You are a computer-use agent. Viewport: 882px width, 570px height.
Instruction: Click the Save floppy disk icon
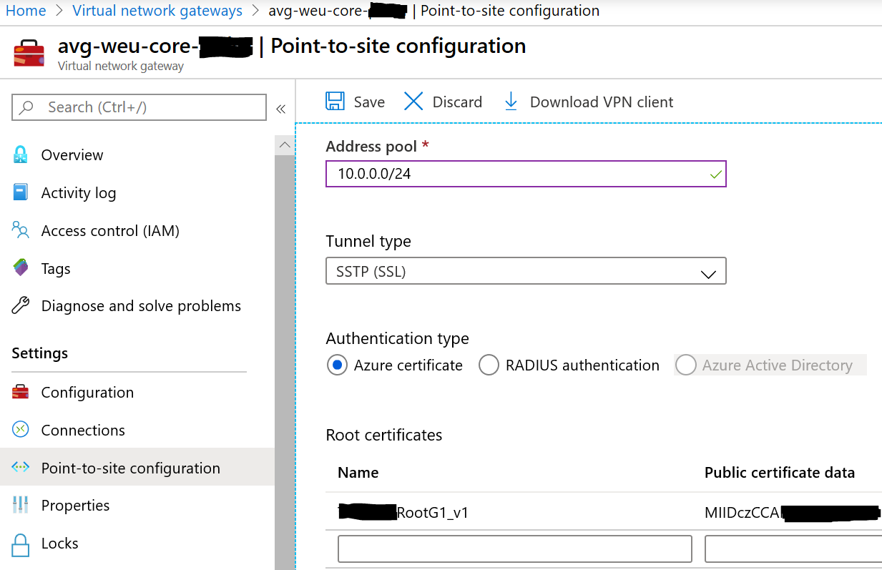pos(335,102)
